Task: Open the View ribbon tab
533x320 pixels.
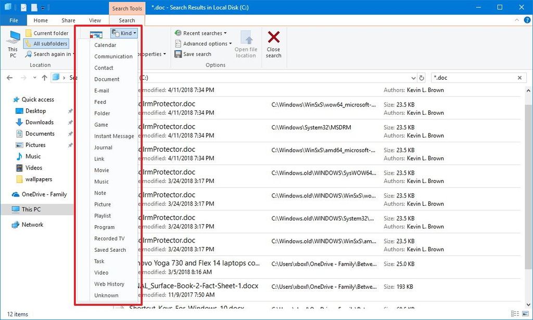Action: pos(95,20)
